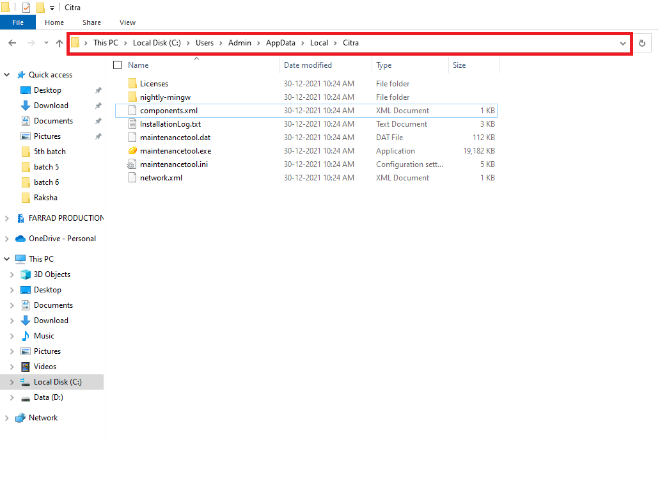Open the recent locations dropdown arrow
The width and height of the screenshot is (669, 485).
[x=46, y=43]
